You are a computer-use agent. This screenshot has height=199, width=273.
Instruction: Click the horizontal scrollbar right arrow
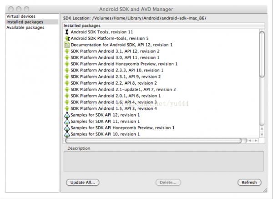pyautogui.click(x=256, y=140)
